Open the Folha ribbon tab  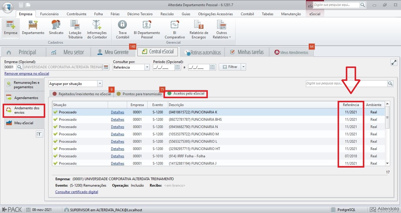coord(98,14)
